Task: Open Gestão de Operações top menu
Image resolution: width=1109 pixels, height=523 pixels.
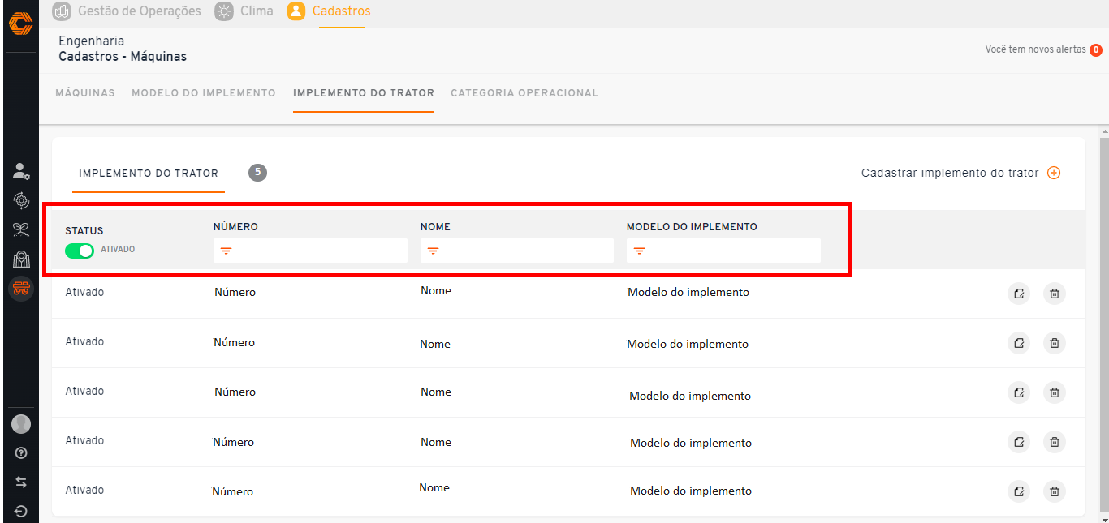Action: (127, 11)
